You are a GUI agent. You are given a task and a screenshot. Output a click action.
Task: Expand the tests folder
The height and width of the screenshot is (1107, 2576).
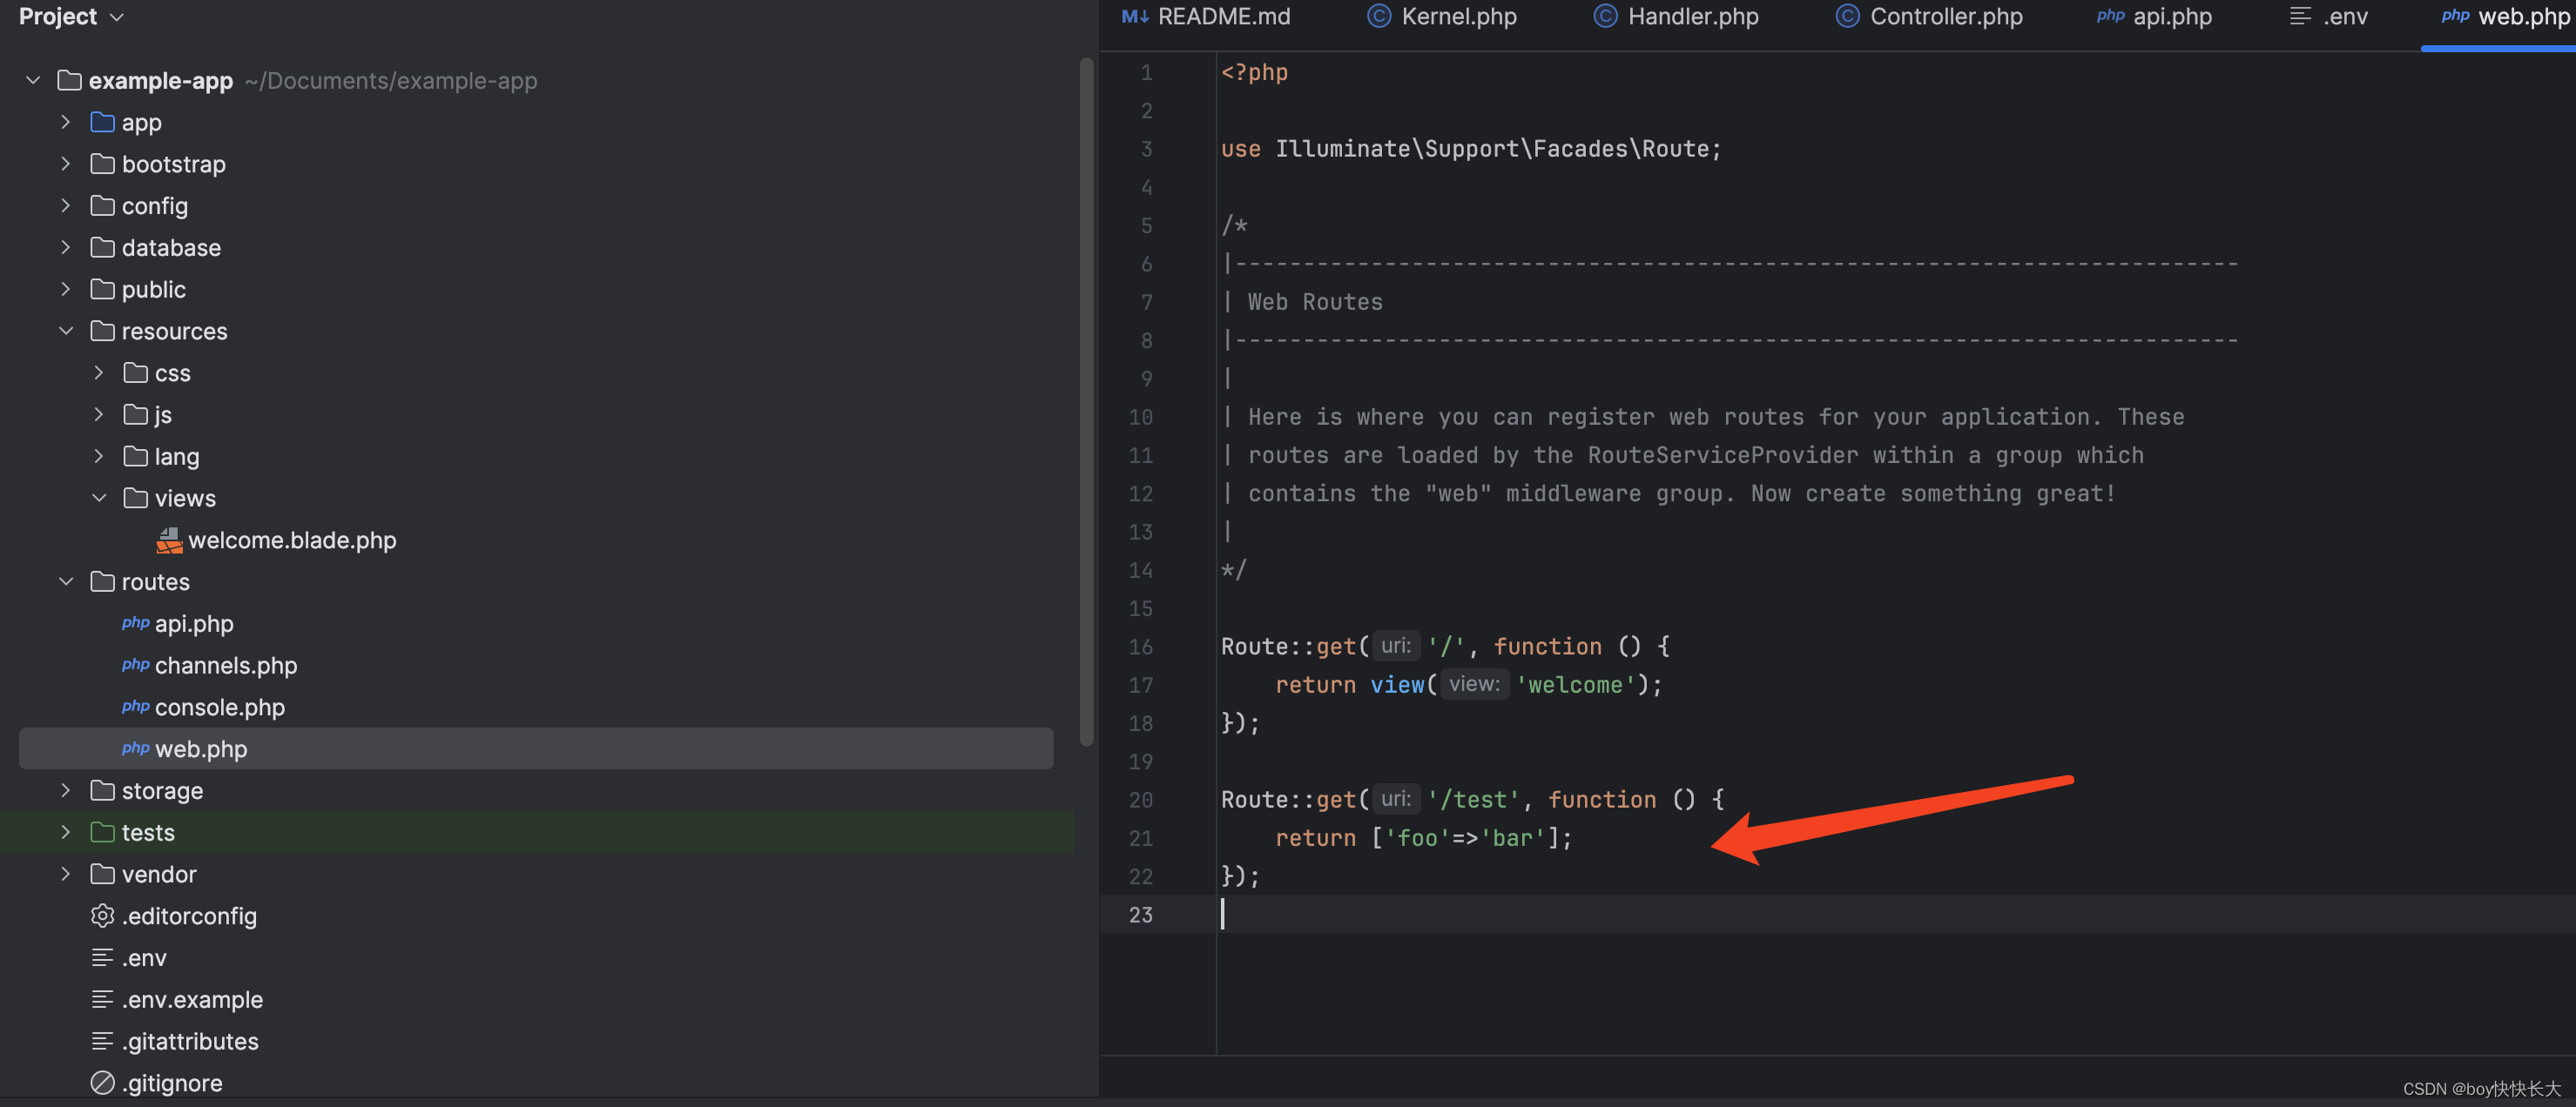coord(66,832)
